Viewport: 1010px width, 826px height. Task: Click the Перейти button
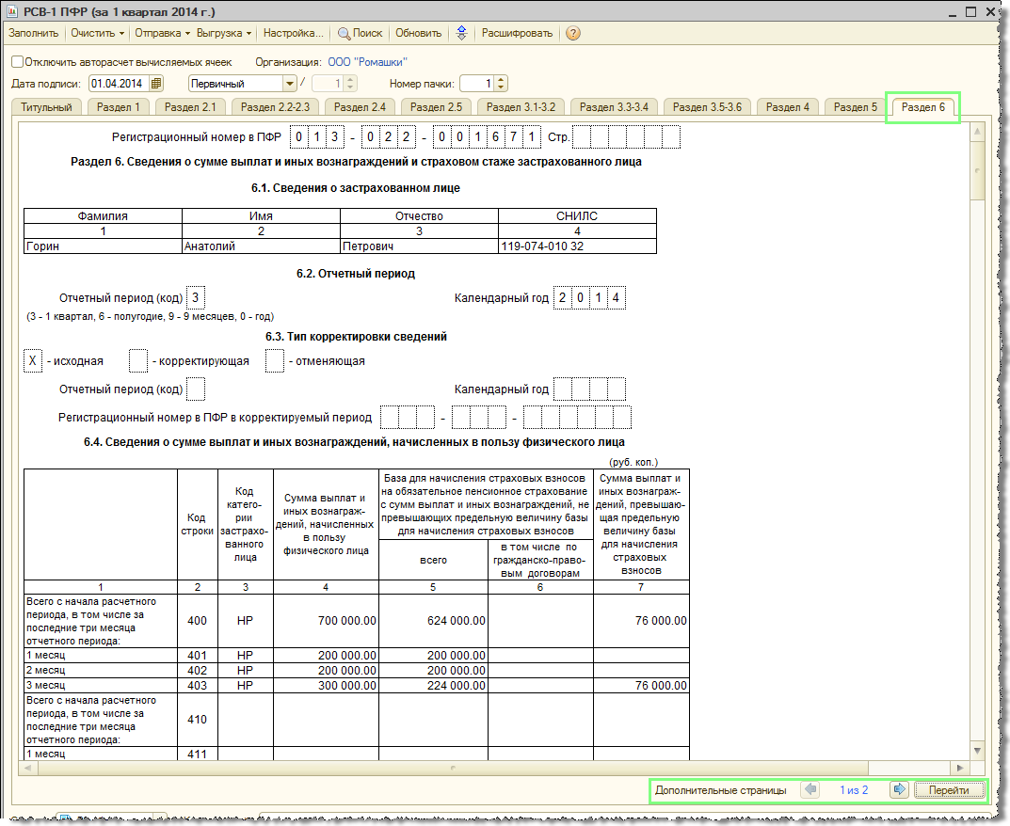[x=949, y=790]
